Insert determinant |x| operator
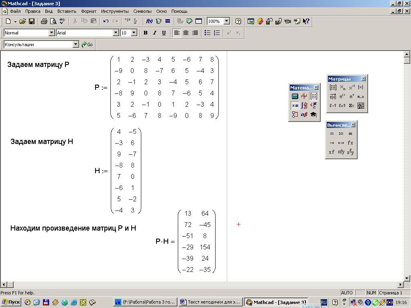Image resolution: width=411 pixels, height=308 pixels. [361, 87]
